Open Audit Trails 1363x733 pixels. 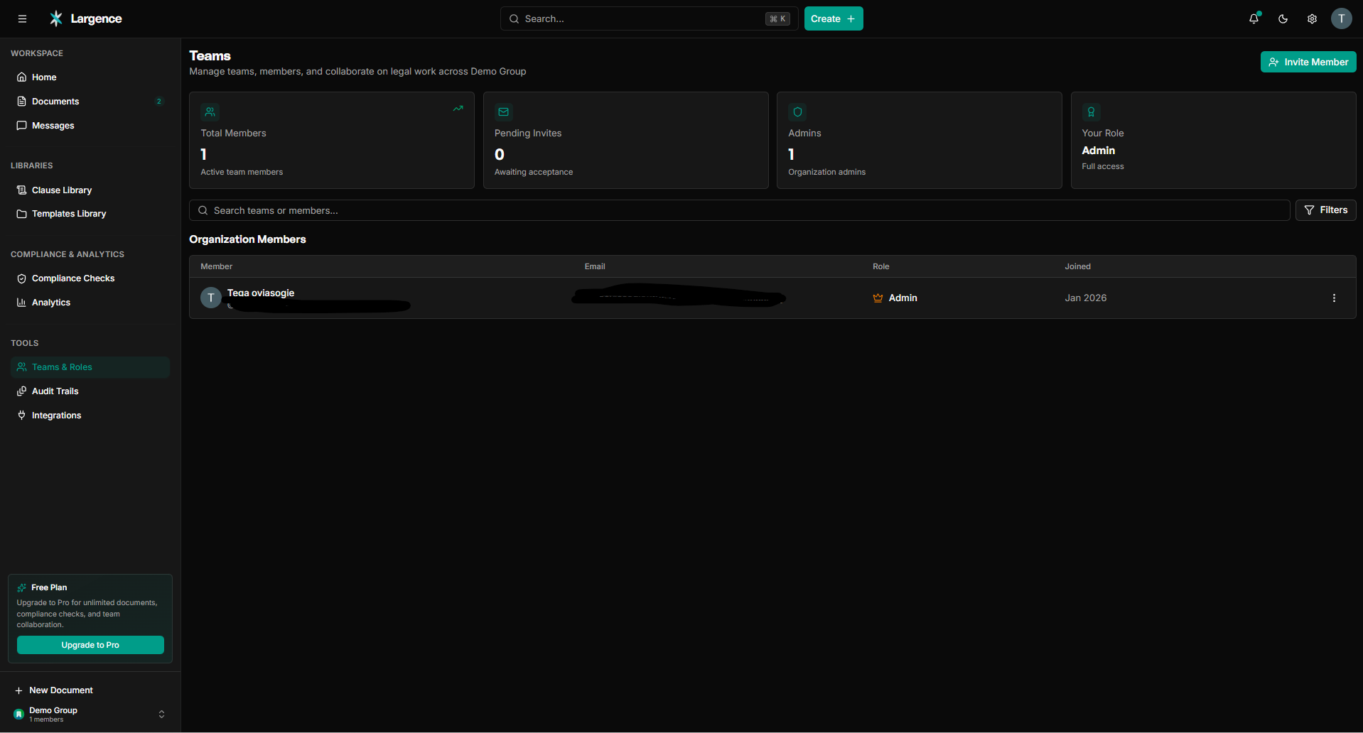click(90, 391)
